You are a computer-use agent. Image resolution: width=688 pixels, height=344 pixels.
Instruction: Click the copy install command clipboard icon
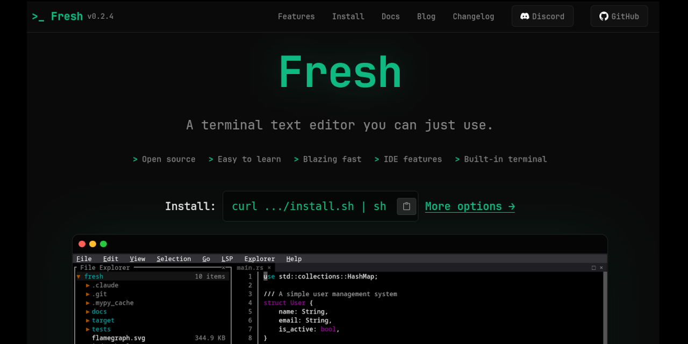[x=406, y=206]
